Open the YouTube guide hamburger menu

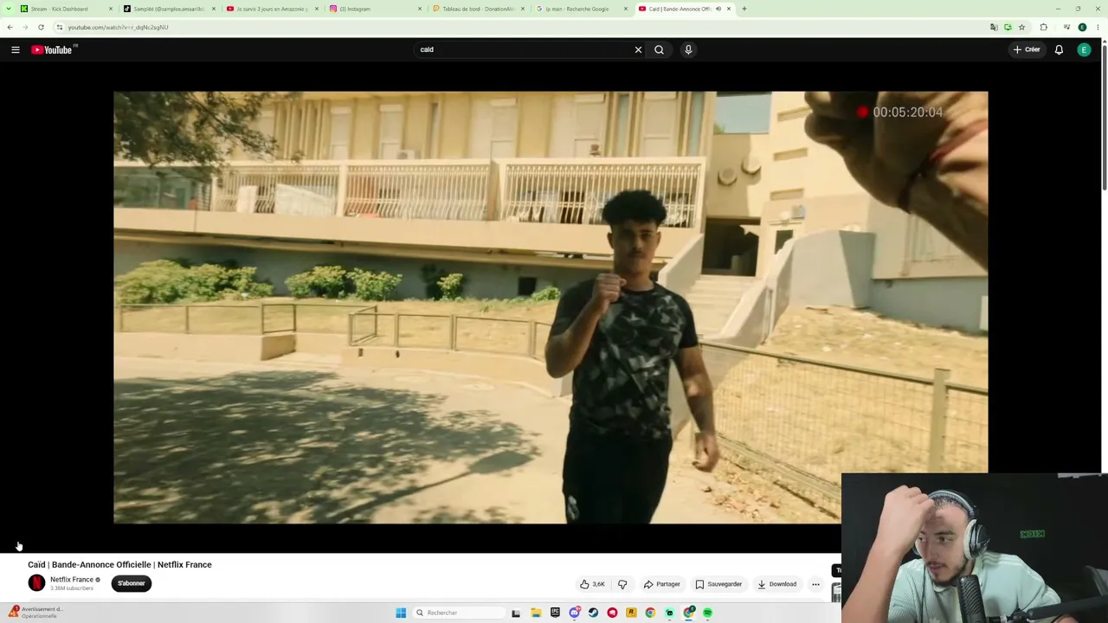(x=16, y=50)
